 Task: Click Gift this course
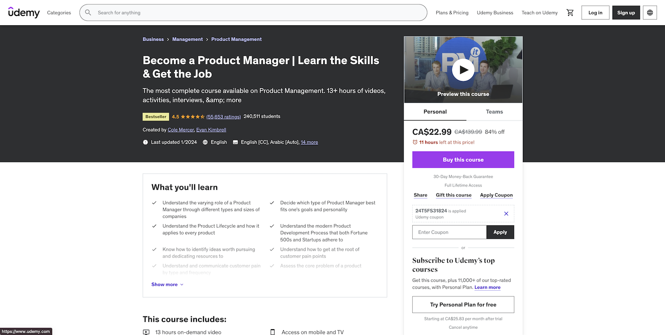pos(454,195)
